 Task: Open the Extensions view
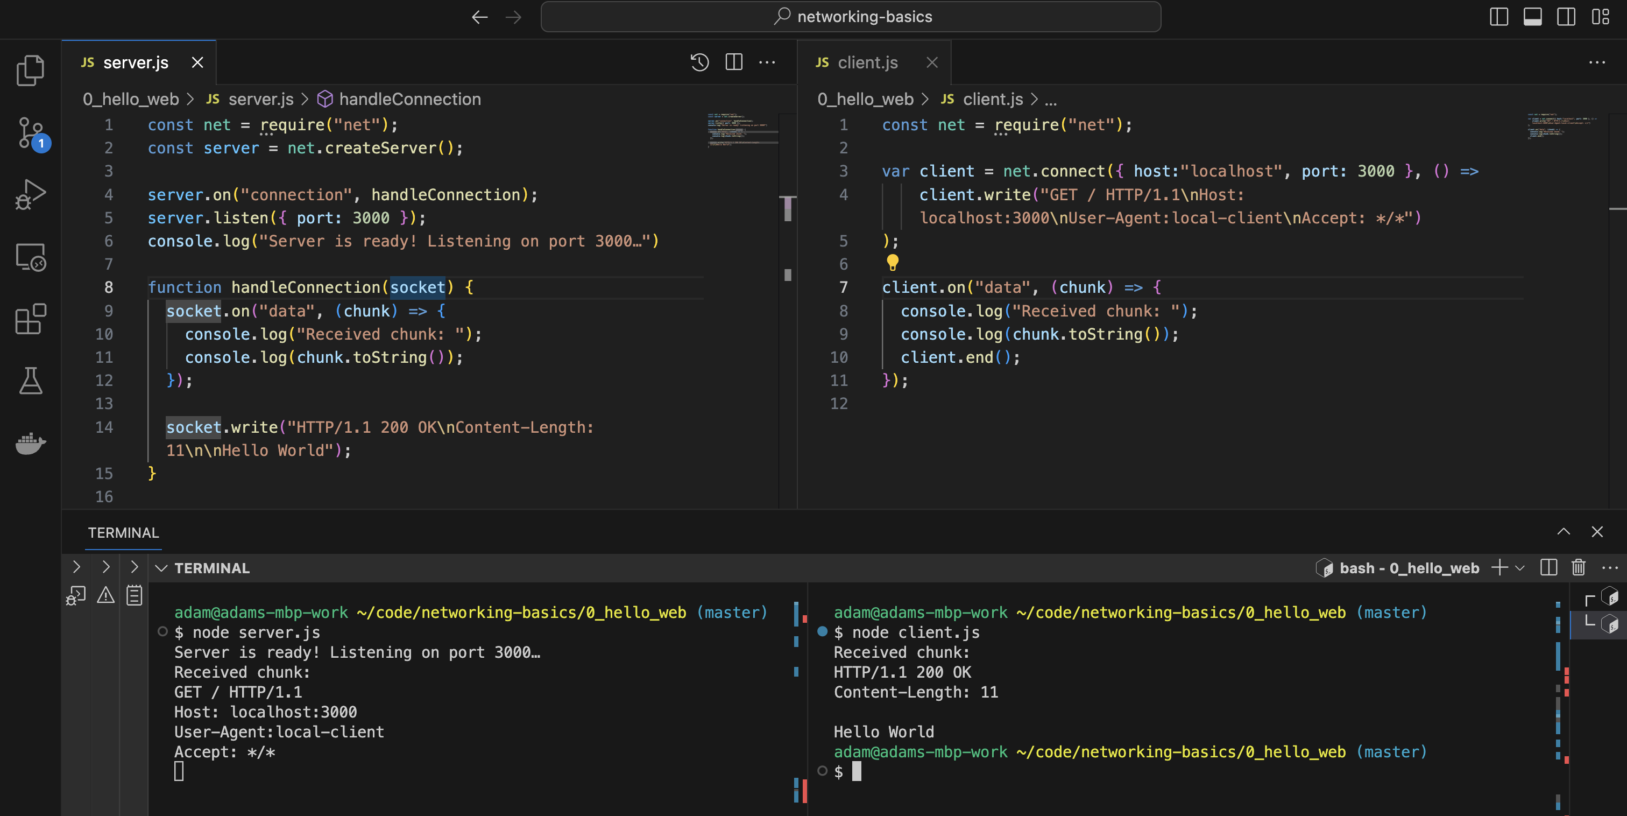point(30,319)
